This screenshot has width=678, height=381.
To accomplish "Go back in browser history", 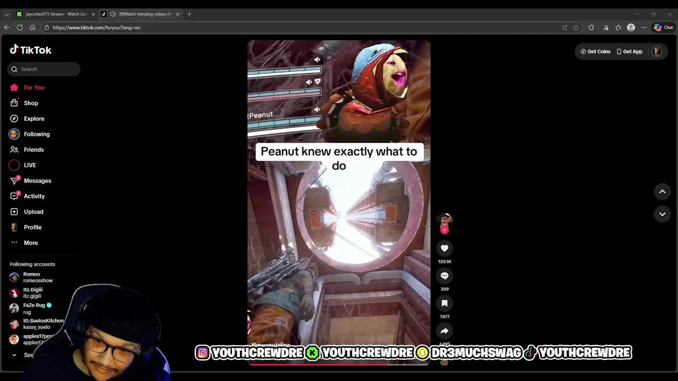I will [7, 28].
